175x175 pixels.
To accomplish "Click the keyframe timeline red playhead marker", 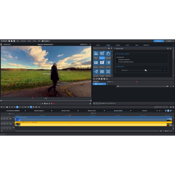I will coord(137,82).
